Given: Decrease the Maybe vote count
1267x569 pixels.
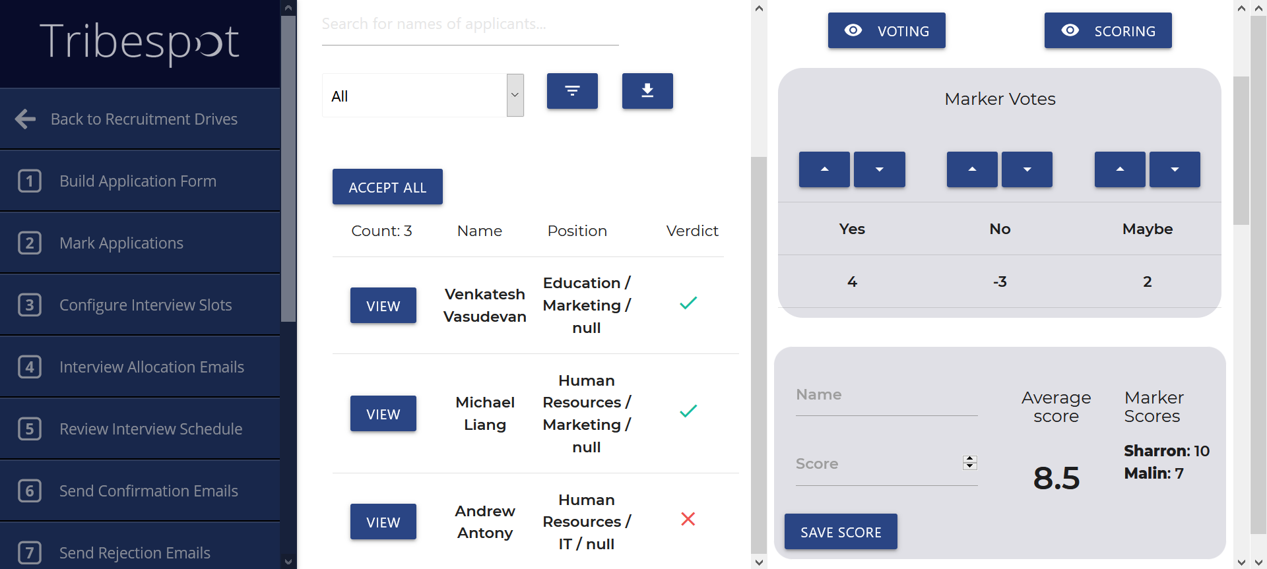Looking at the screenshot, I should point(1175,169).
